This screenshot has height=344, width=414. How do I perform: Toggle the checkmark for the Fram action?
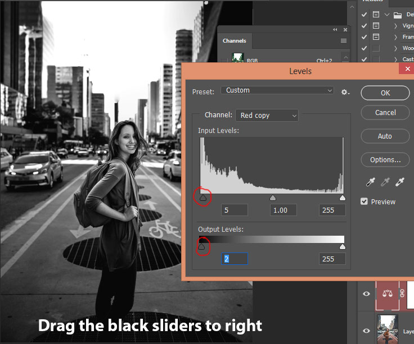(364, 37)
